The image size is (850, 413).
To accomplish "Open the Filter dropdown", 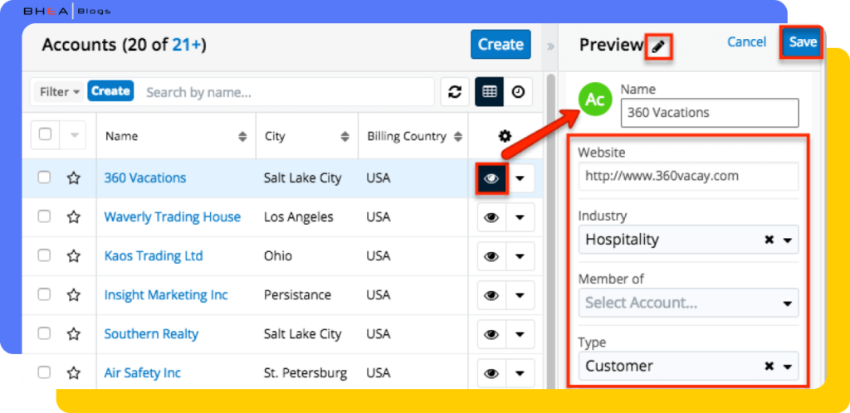I will tap(60, 92).
